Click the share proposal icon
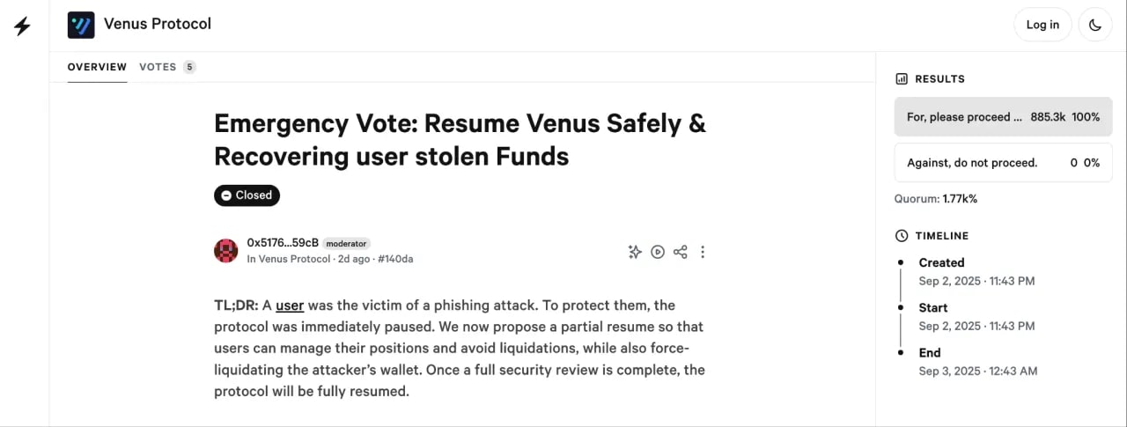Screen dimensions: 1127x427 (680, 252)
